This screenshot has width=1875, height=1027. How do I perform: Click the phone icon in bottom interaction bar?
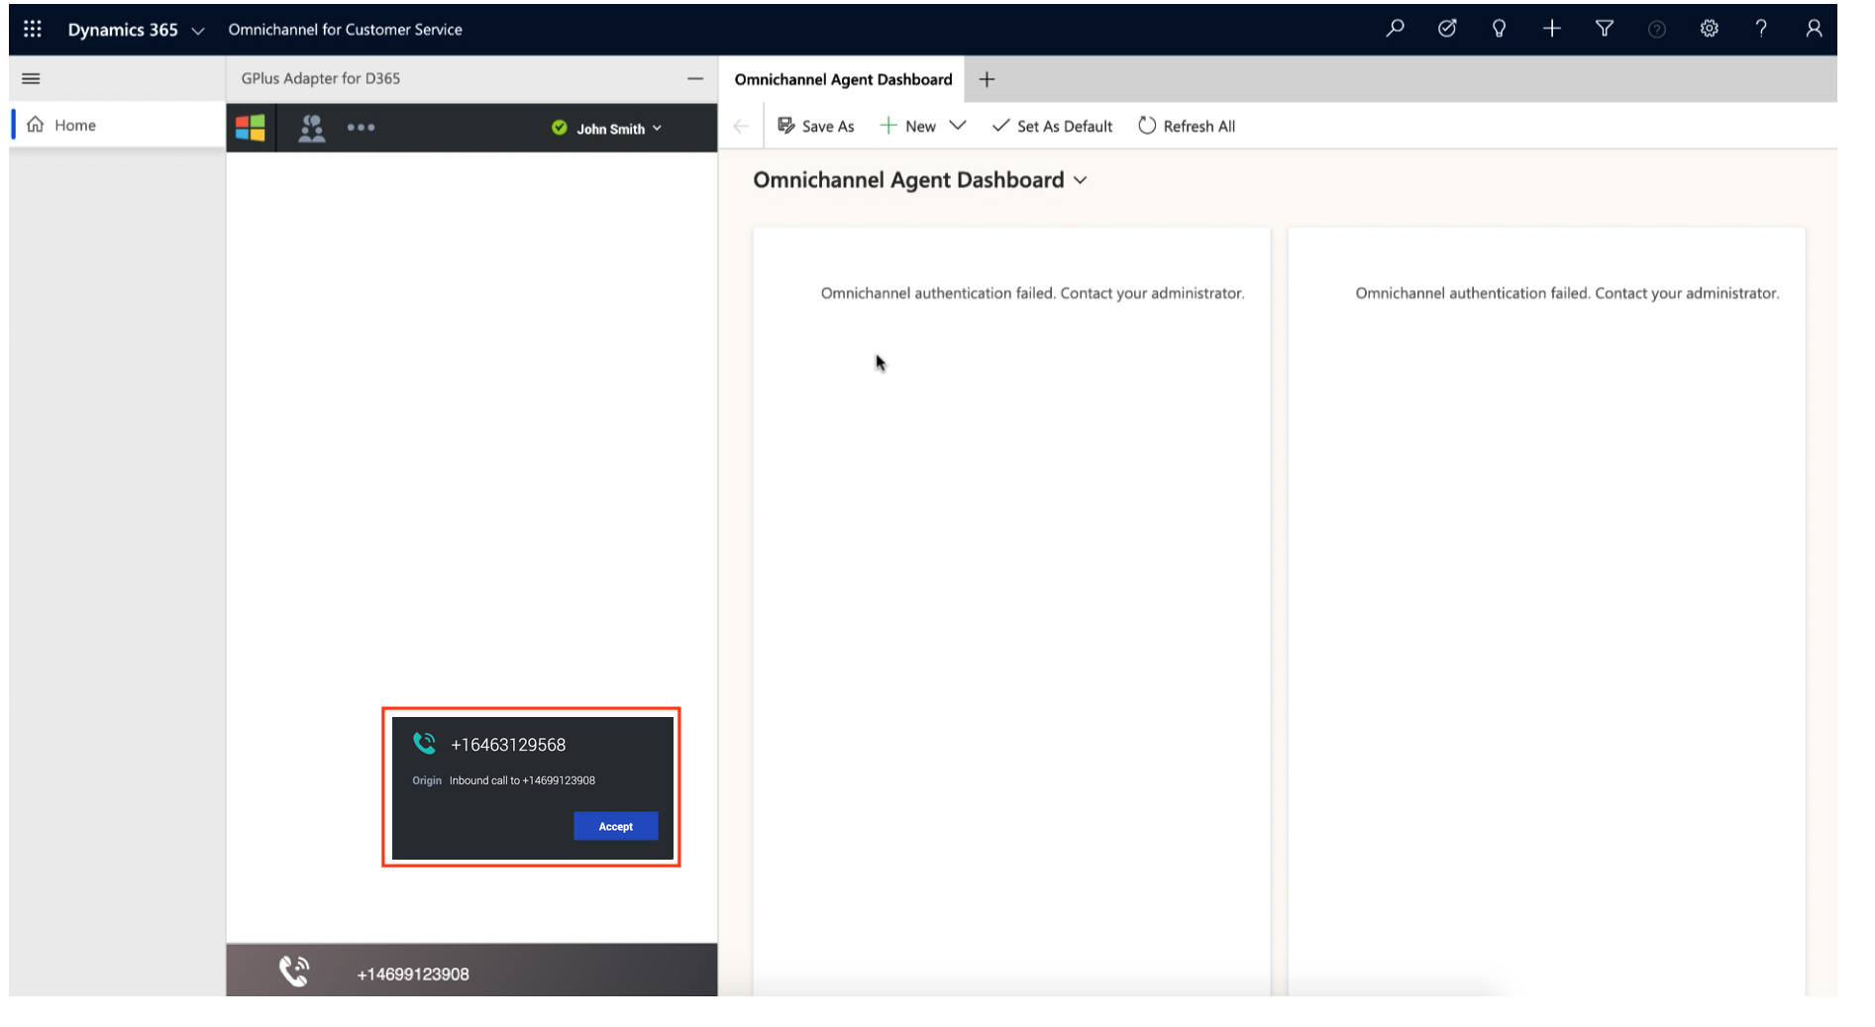tap(294, 972)
